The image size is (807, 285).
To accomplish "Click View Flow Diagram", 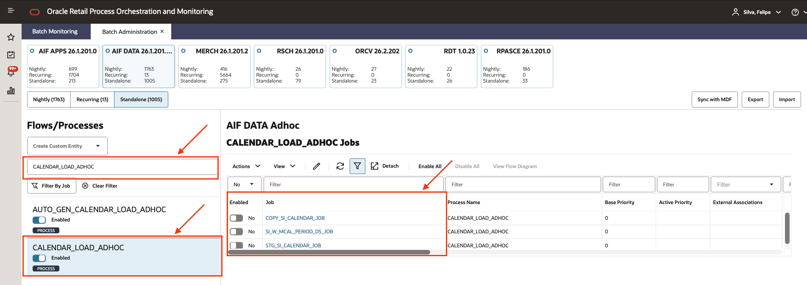I will click(515, 166).
